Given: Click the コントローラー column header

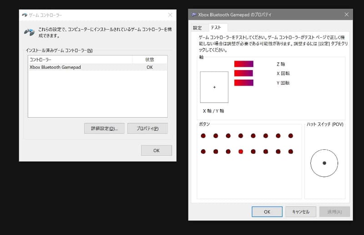Looking at the screenshot, I should (80, 60).
